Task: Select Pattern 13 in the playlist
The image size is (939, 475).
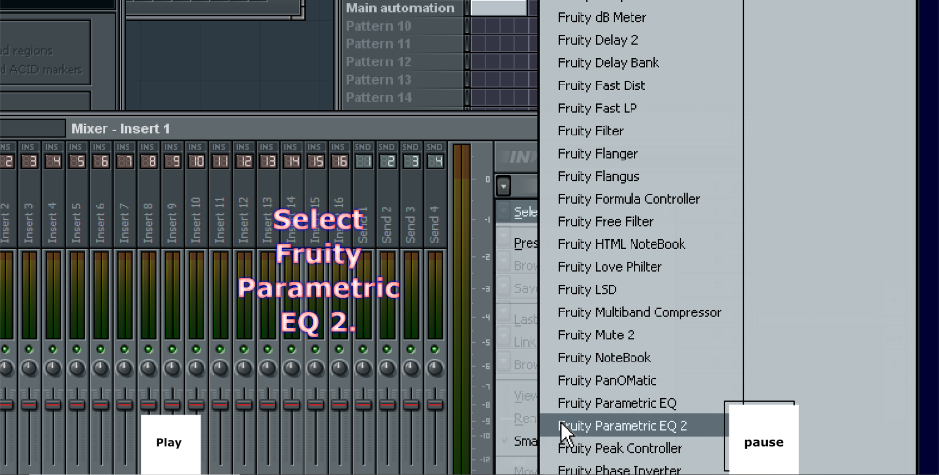Action: tap(378, 80)
